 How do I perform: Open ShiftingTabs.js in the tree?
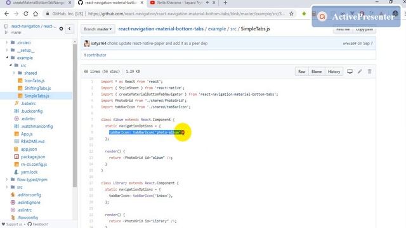tap(37, 88)
